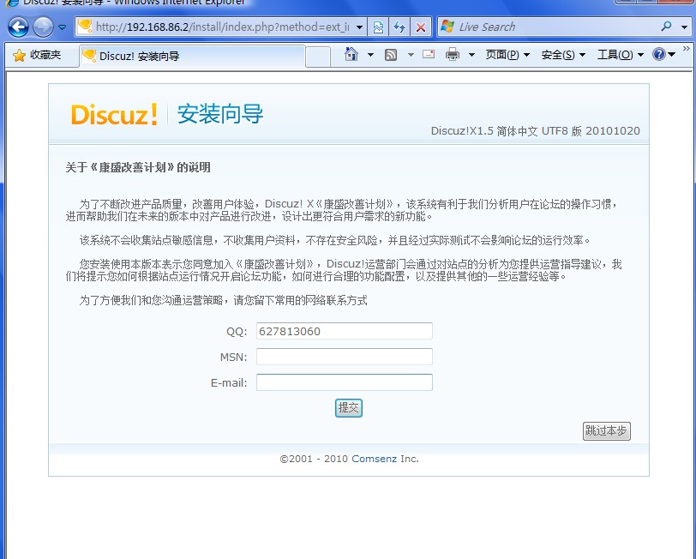
Task: Open the 工具(O) menu
Action: click(x=620, y=55)
